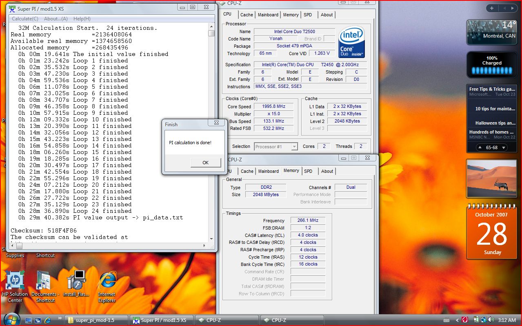Select SPD tab in lower CPU-Z window
The width and height of the screenshot is (522, 326).
[308, 171]
